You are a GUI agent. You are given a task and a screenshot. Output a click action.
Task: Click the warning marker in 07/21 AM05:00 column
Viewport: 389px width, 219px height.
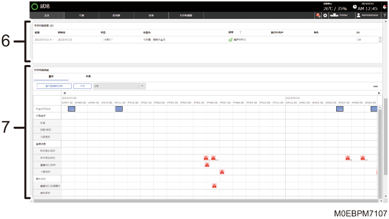point(363,158)
